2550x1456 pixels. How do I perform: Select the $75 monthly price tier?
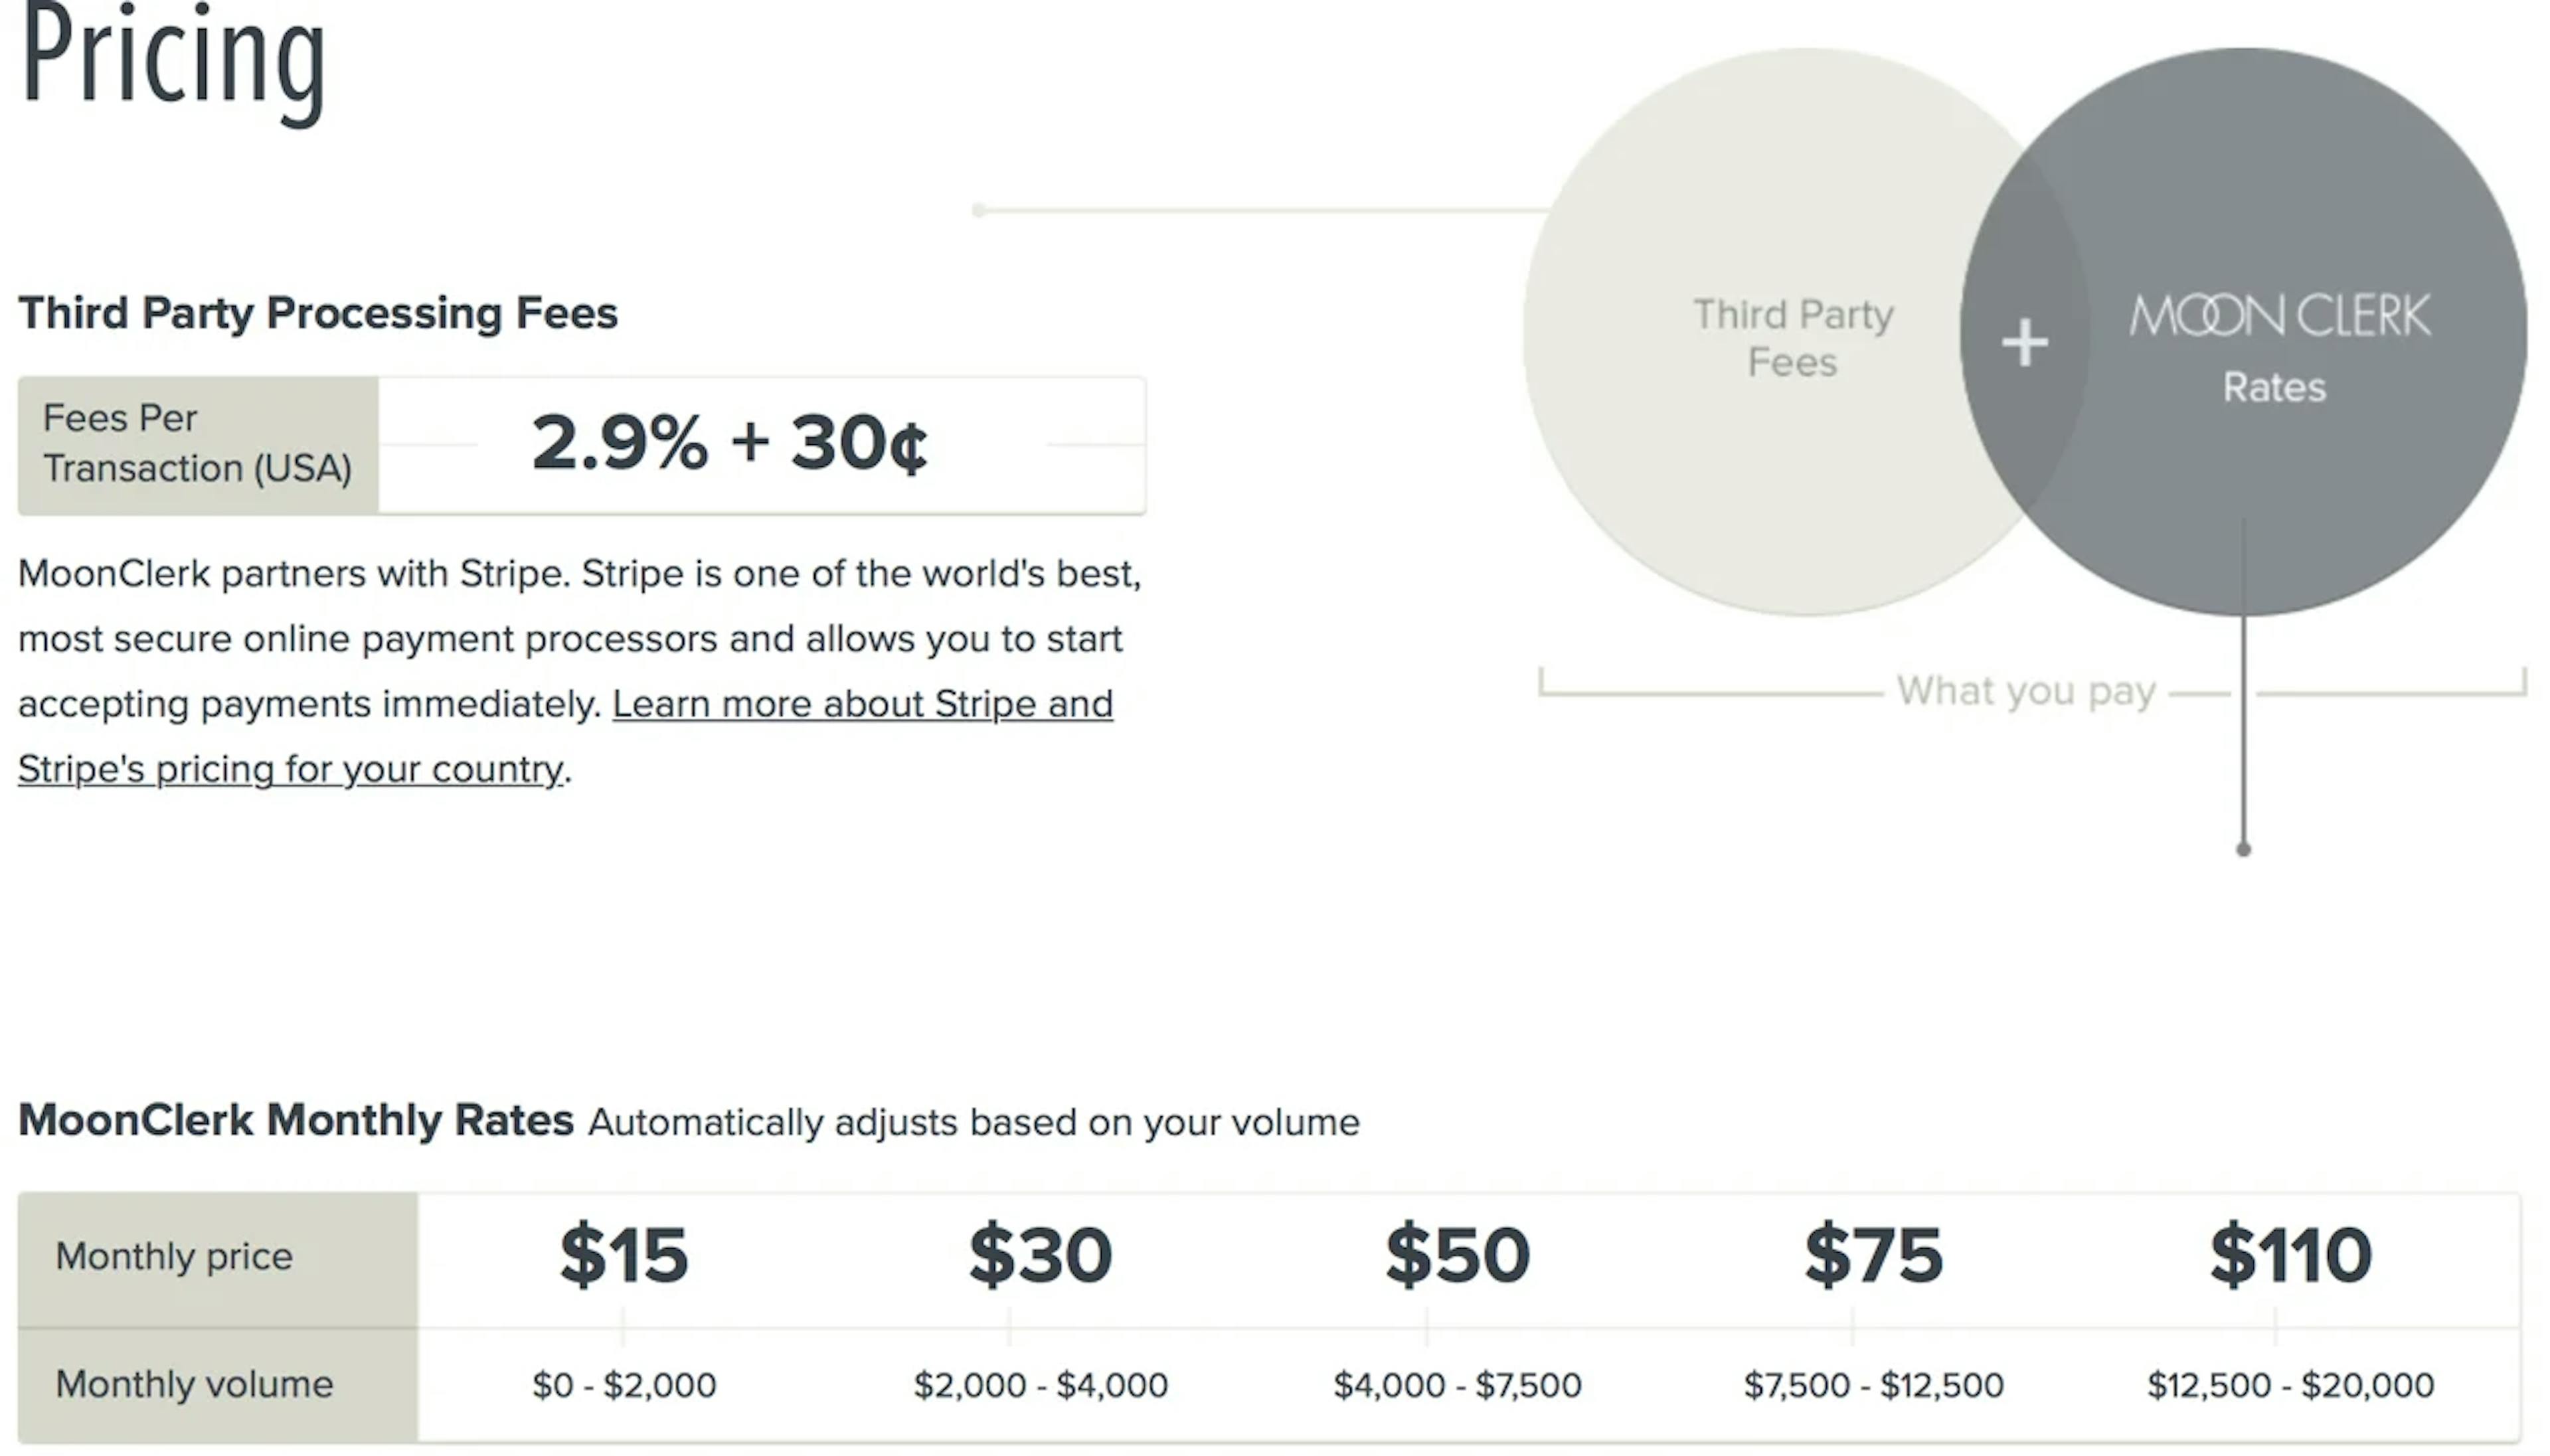1873,1254
